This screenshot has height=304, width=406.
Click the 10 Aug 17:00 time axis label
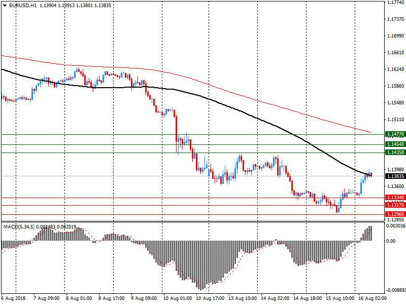(210, 298)
